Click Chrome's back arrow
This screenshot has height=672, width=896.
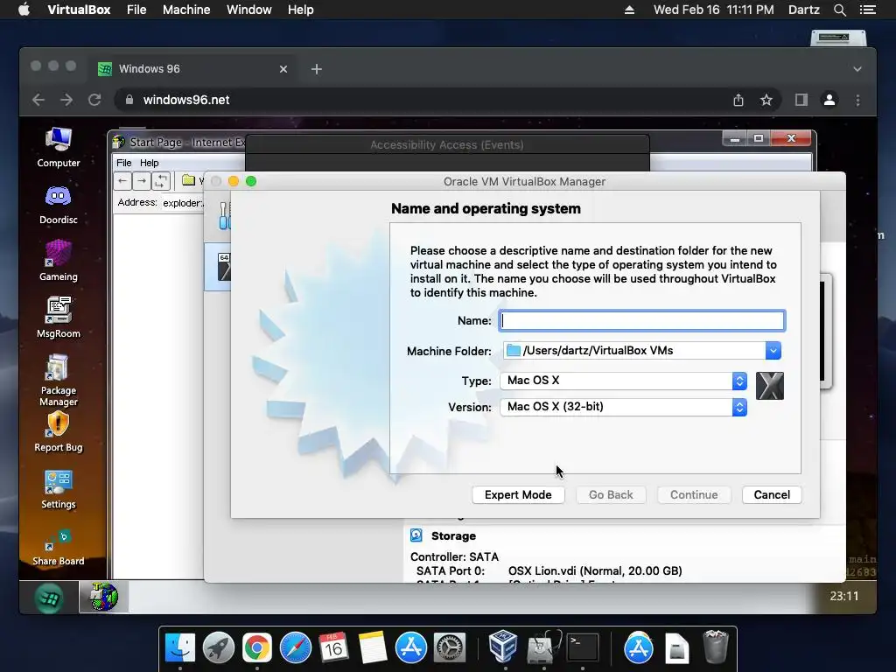click(38, 100)
